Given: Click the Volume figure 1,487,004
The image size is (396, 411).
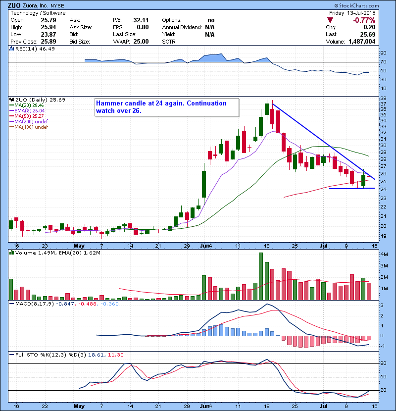Looking at the screenshot, I should point(362,42).
